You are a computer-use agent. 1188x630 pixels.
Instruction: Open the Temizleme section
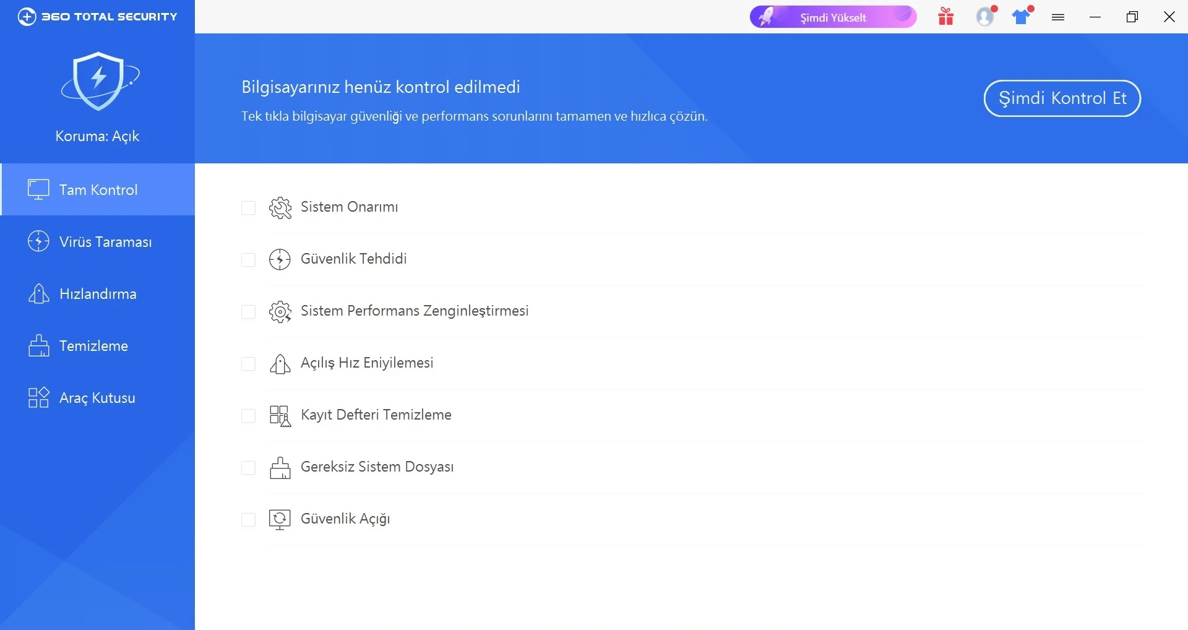click(98, 345)
